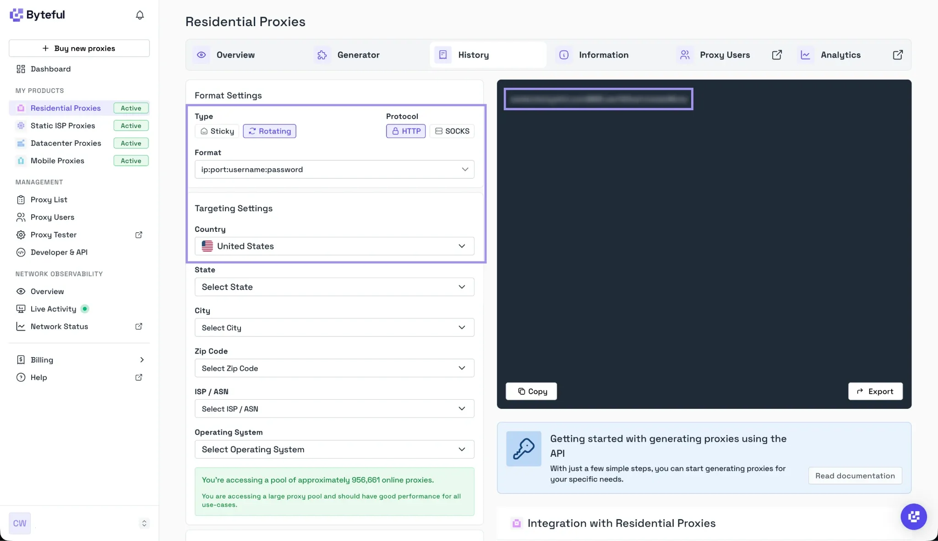Select Rotating proxy type
Viewport: 938px width, 541px height.
pyautogui.click(x=269, y=131)
